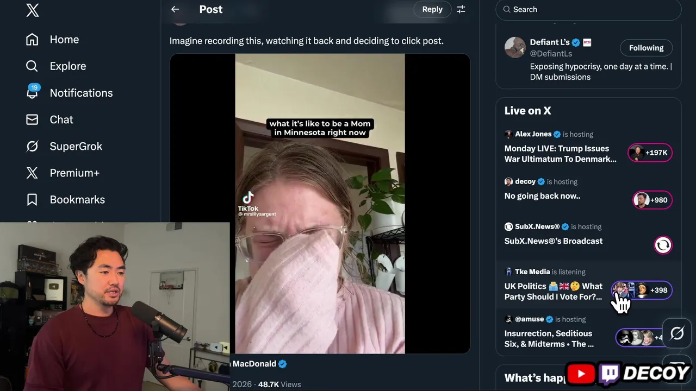Screen dimensions: 696x391
Task: Open decoy's "No going back now" stream
Action: pos(542,196)
